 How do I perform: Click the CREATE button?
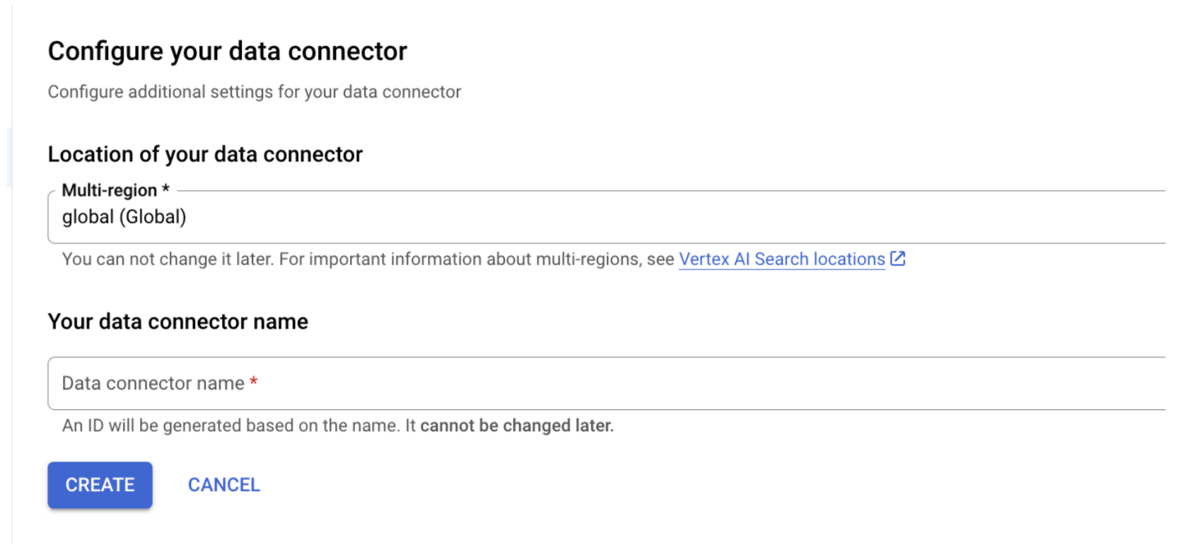(x=99, y=485)
